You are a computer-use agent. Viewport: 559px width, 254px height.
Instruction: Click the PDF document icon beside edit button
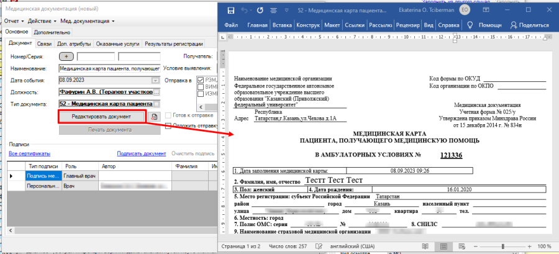pos(155,117)
